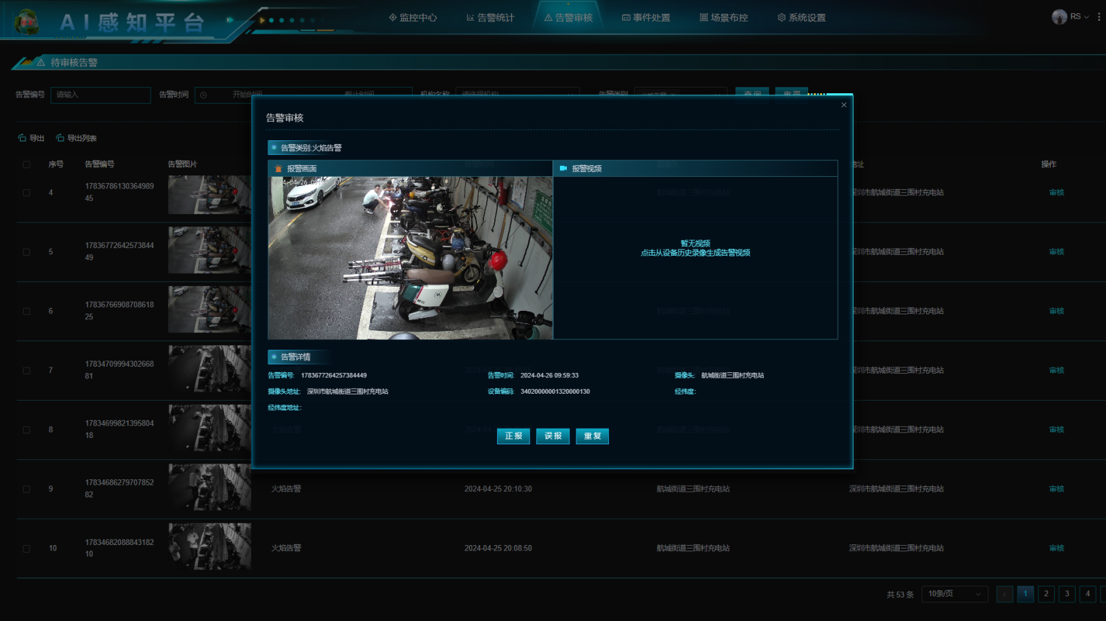The height and width of the screenshot is (621, 1106).
Task: Click the 导出列表 export list icon
Action: 60,138
